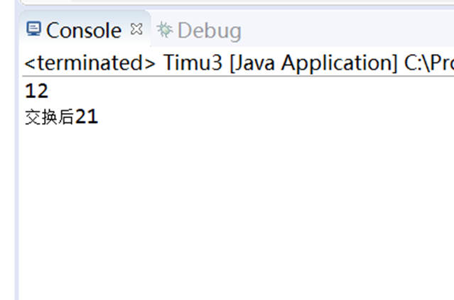Click empty tab bar area right of Debug

348,30
